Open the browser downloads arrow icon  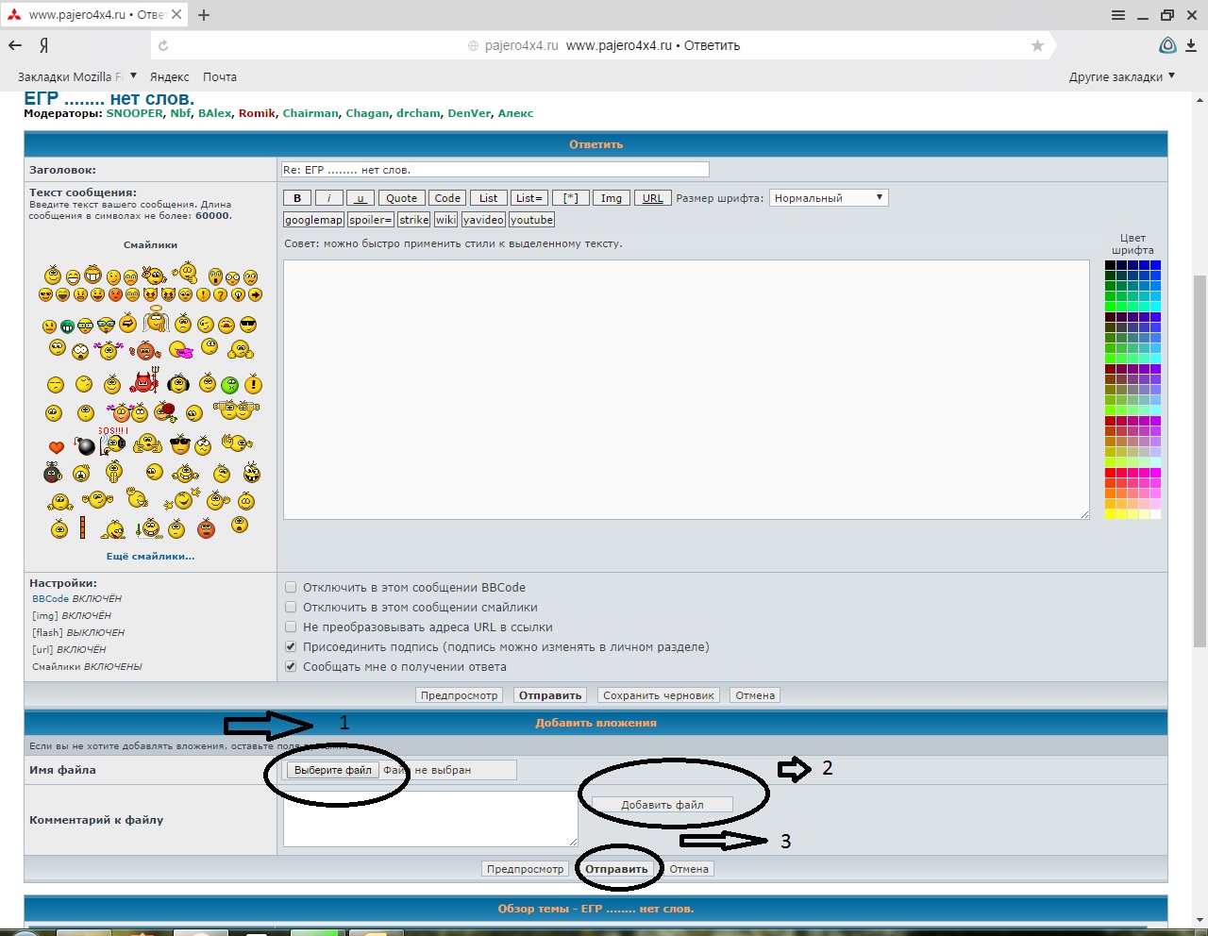[1191, 45]
